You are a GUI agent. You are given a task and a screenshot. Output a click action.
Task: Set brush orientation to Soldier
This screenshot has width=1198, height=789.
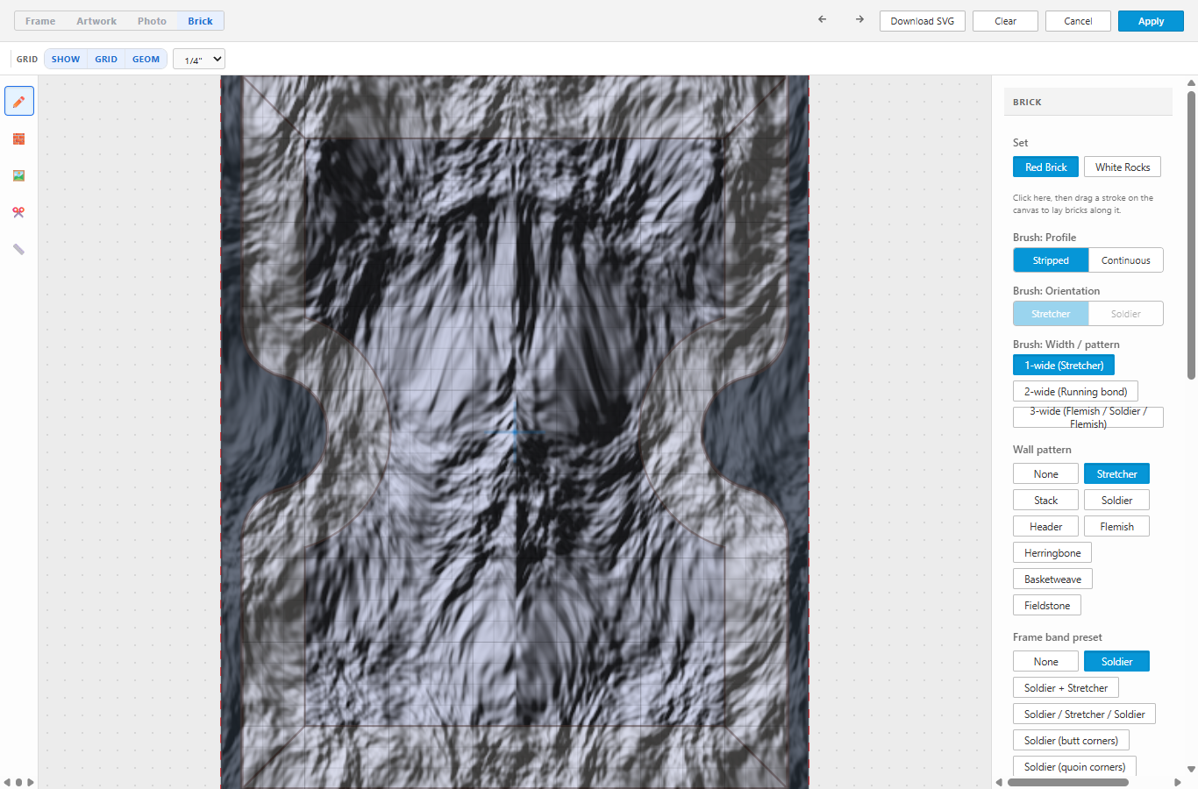pos(1126,314)
